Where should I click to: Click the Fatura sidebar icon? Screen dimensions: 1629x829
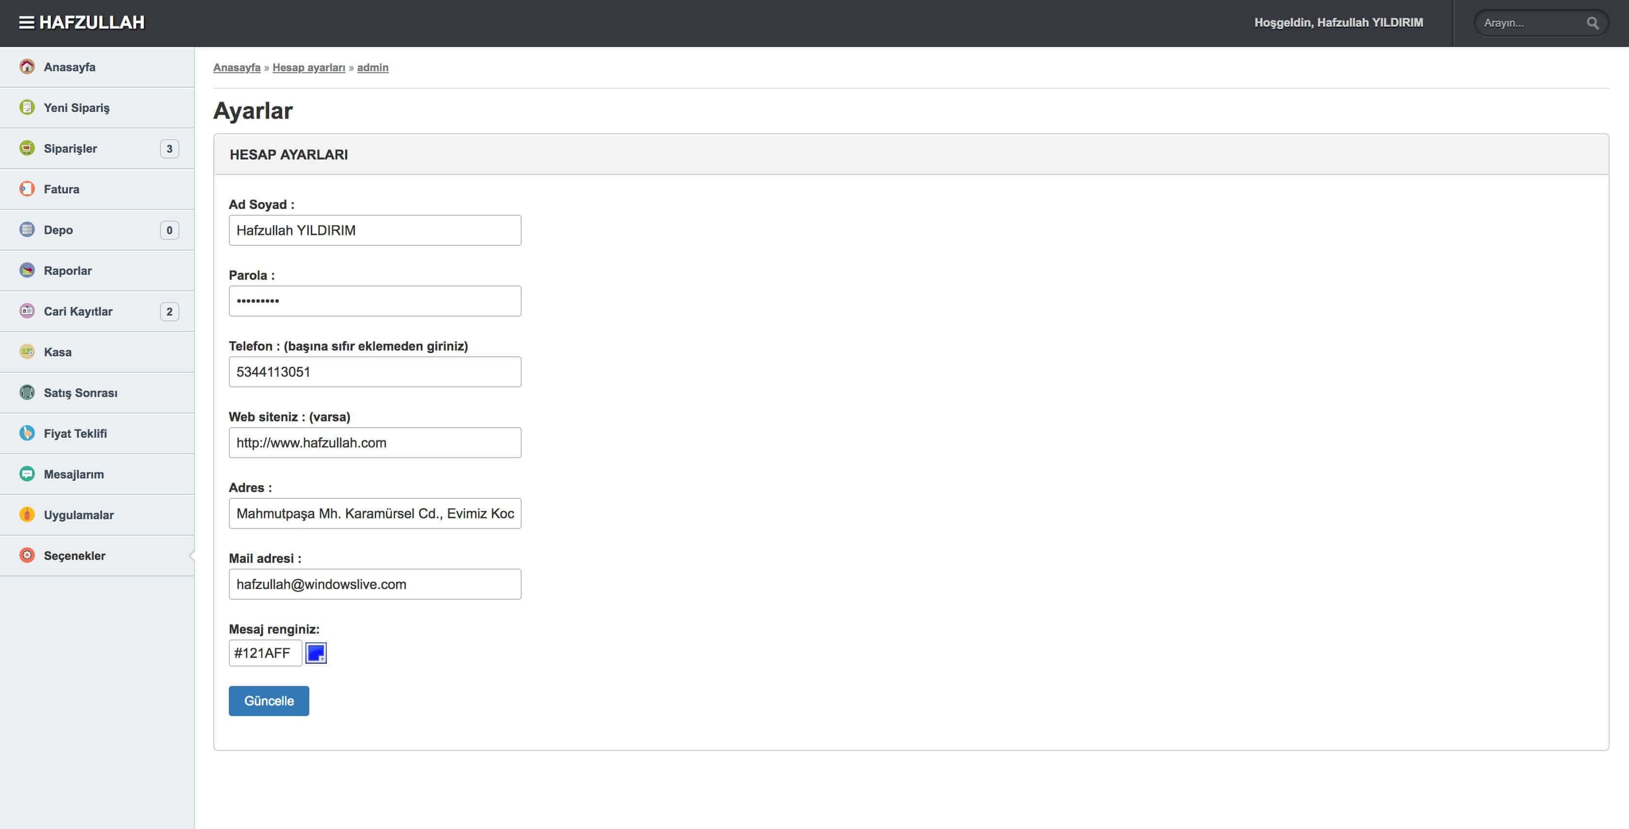(27, 189)
